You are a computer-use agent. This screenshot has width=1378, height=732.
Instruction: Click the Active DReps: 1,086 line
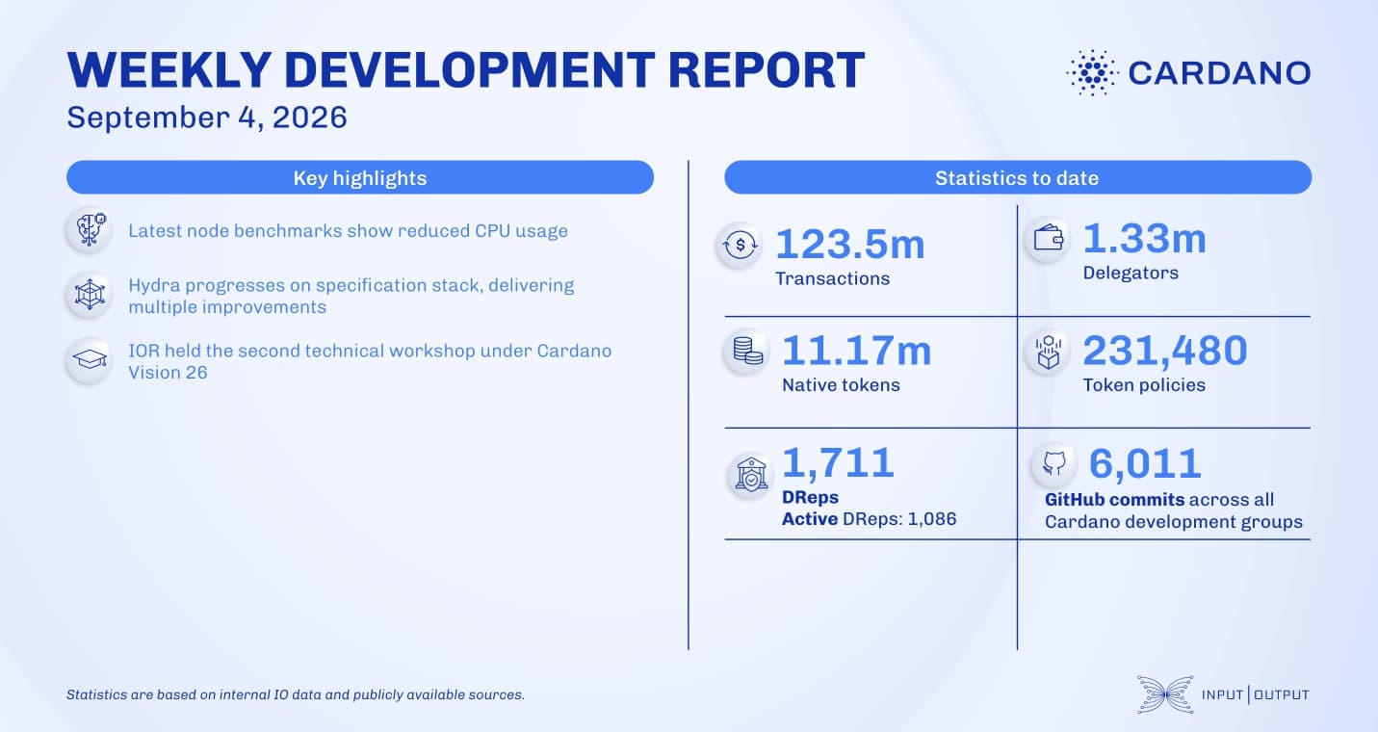coord(869,519)
